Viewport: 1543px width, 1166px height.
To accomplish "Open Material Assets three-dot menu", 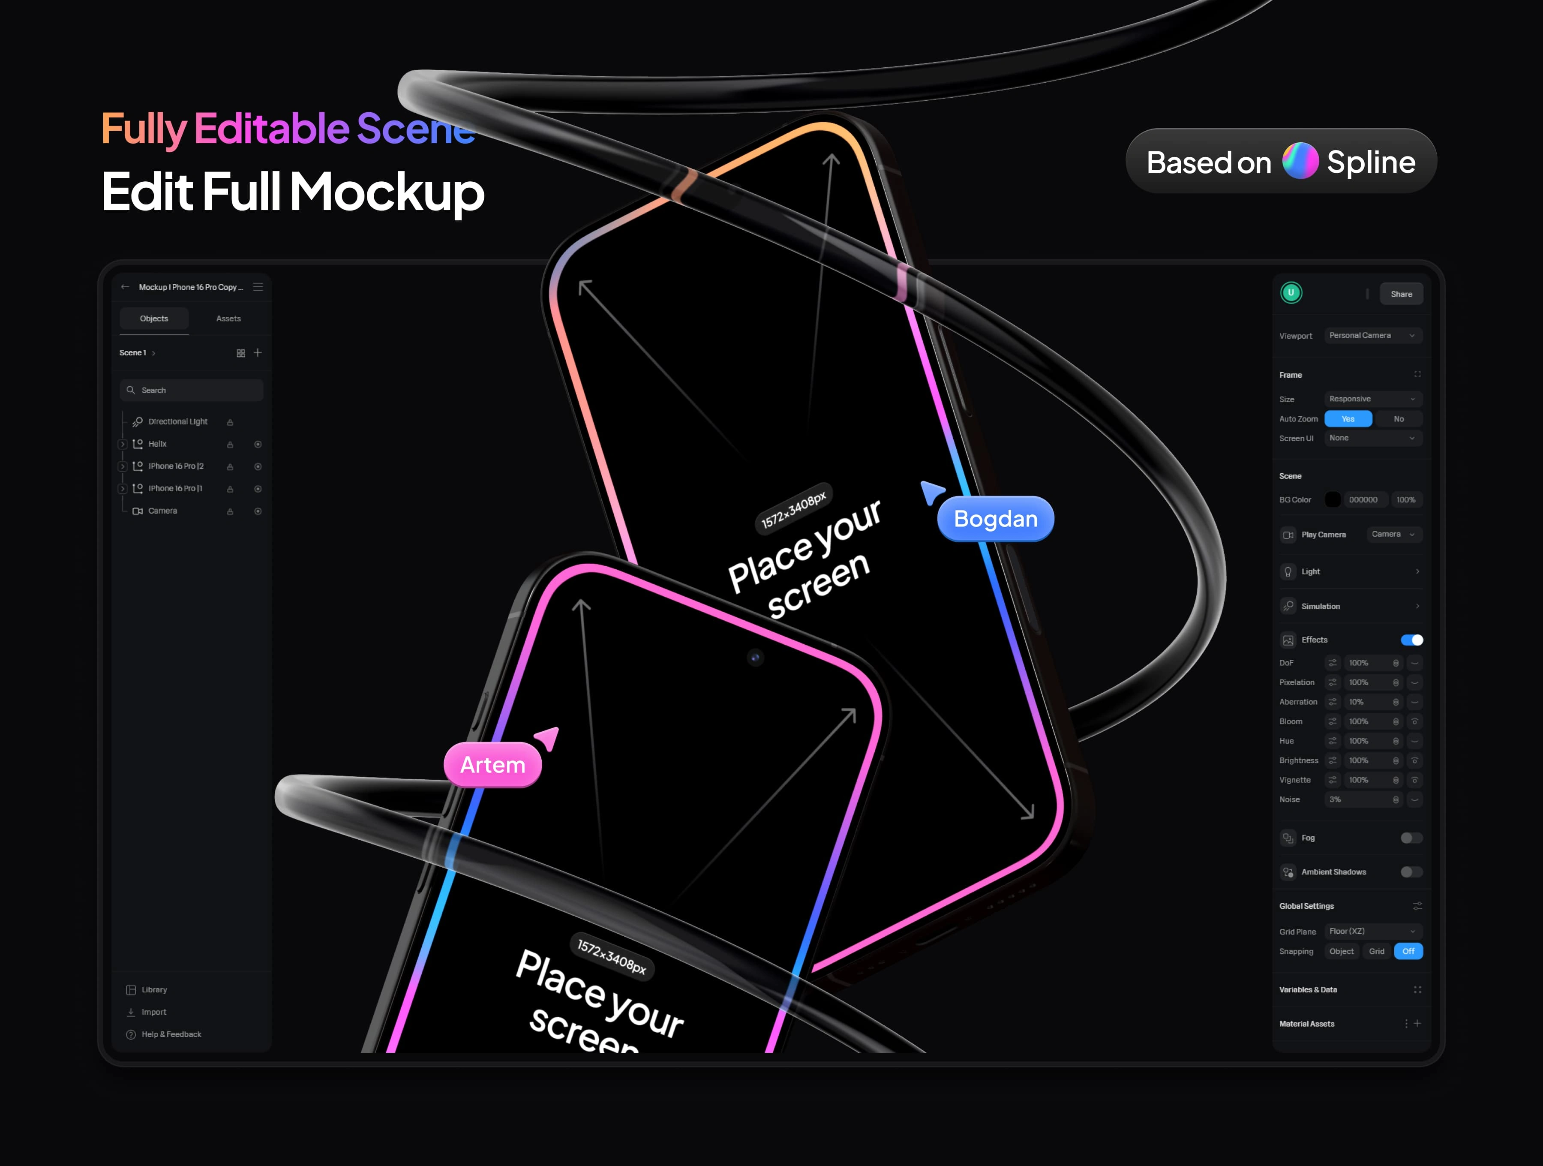I will 1405,1024.
